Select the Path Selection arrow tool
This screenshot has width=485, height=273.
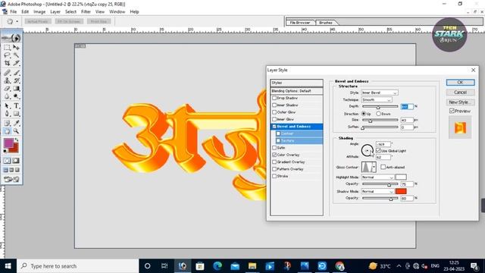point(7,106)
